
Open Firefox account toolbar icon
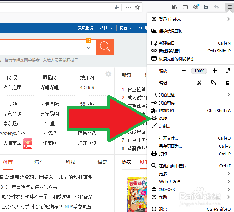click(x=196, y=7)
